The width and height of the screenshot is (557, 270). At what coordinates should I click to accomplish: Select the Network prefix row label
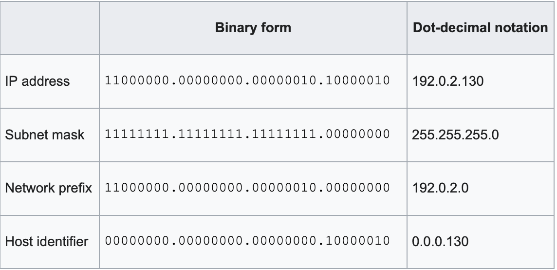[x=48, y=188]
